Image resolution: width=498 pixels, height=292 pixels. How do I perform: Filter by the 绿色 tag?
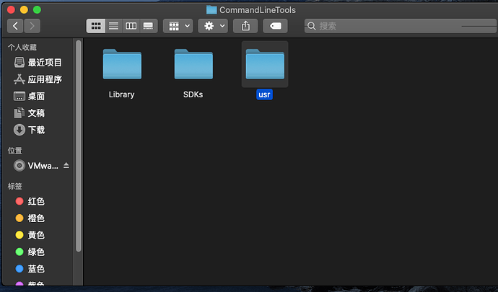pyautogui.click(x=30, y=252)
